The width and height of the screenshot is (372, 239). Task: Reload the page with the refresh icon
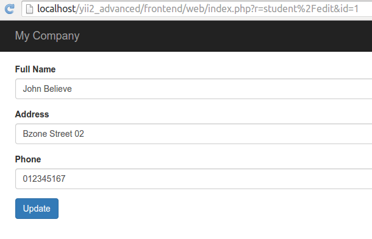10,9
